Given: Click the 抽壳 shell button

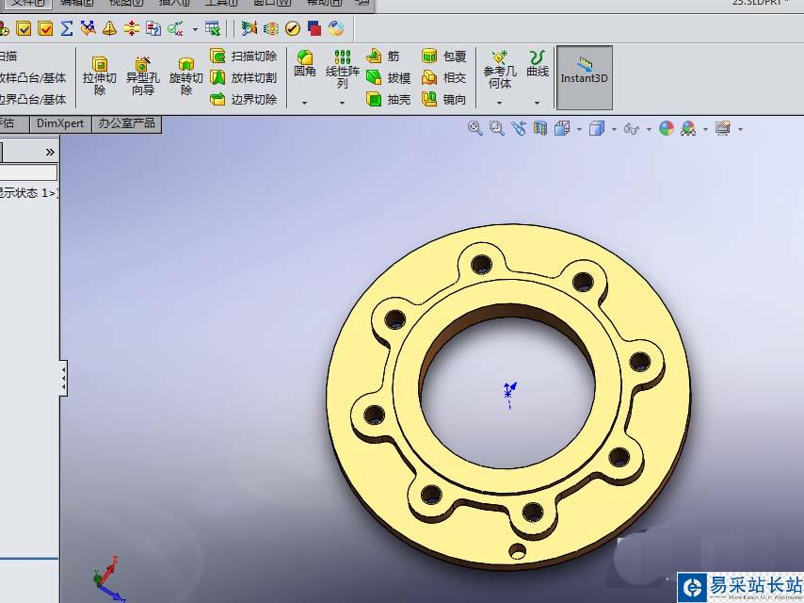Looking at the screenshot, I should click(388, 99).
